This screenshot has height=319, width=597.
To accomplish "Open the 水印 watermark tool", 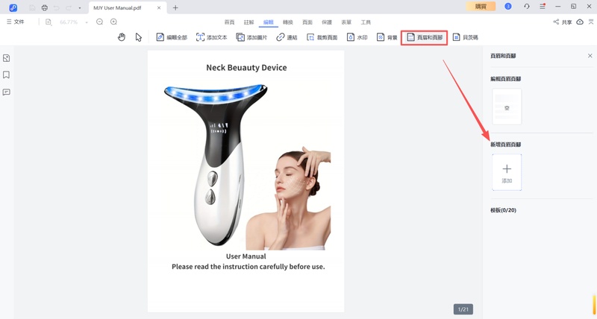I will [x=357, y=37].
